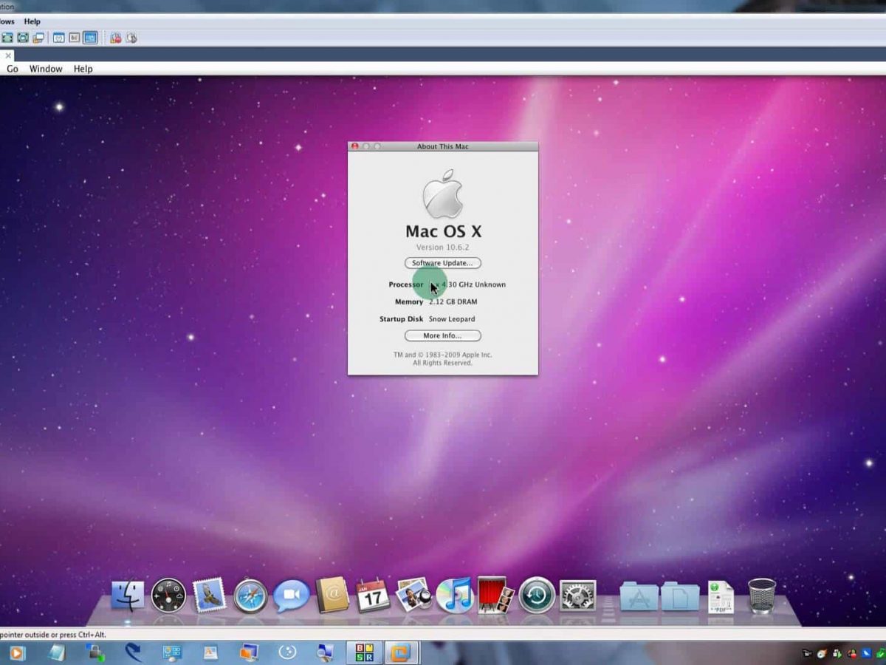Open Photo Booth red curtain icon

click(x=495, y=595)
